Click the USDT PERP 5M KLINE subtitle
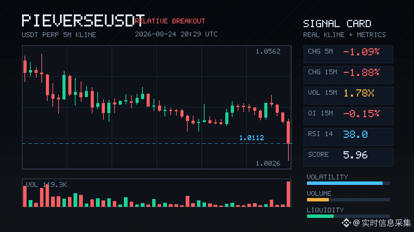The image size is (414, 232). [59, 35]
